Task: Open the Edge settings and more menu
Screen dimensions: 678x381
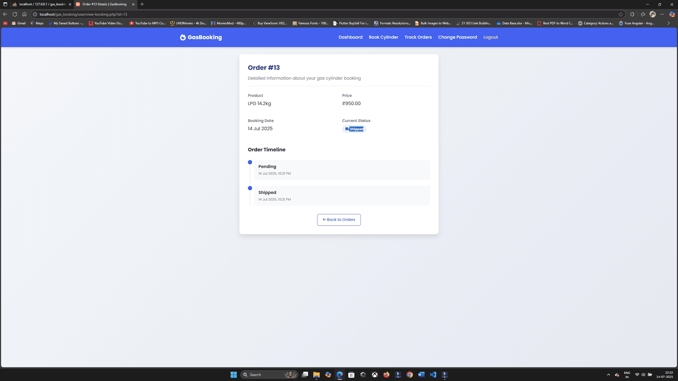Action: point(662,14)
